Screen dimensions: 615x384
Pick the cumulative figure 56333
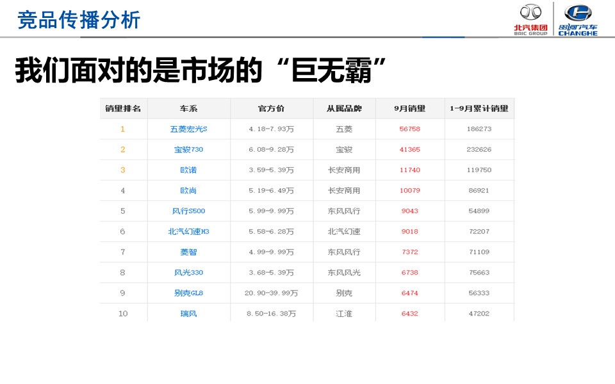pyautogui.click(x=479, y=293)
